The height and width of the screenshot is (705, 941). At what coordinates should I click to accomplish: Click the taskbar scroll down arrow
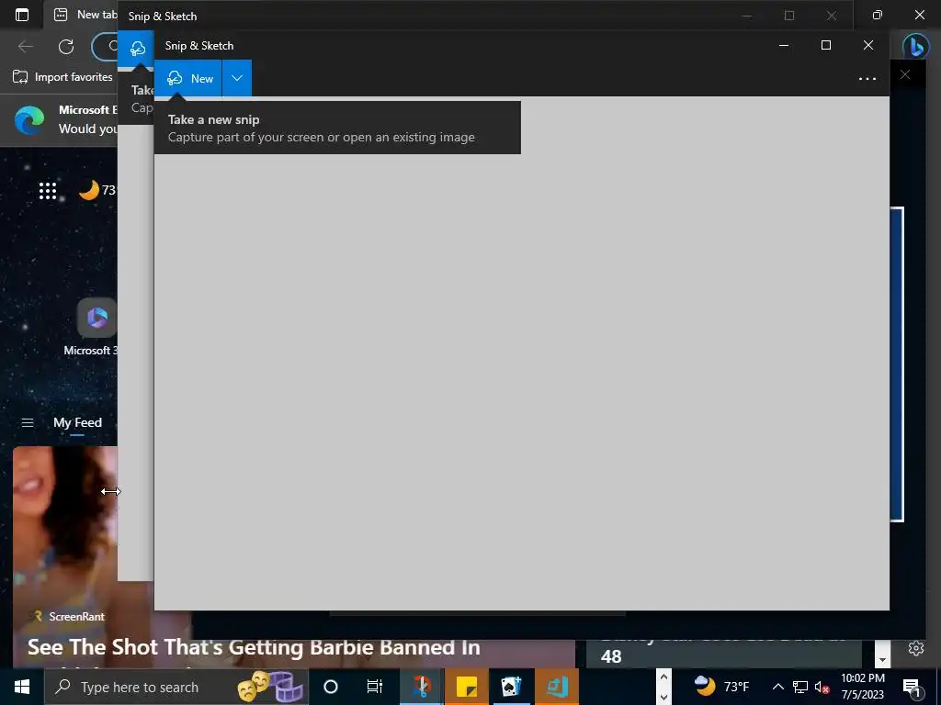[x=663, y=697]
